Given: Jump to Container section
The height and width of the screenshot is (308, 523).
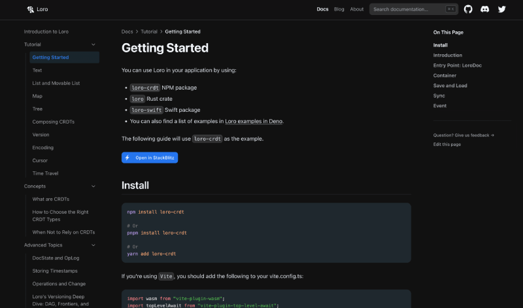Looking at the screenshot, I should [x=445, y=75].
